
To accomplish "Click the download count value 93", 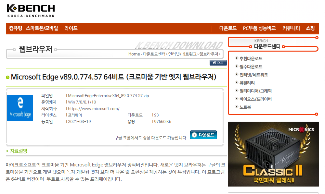I will click(156, 115).
